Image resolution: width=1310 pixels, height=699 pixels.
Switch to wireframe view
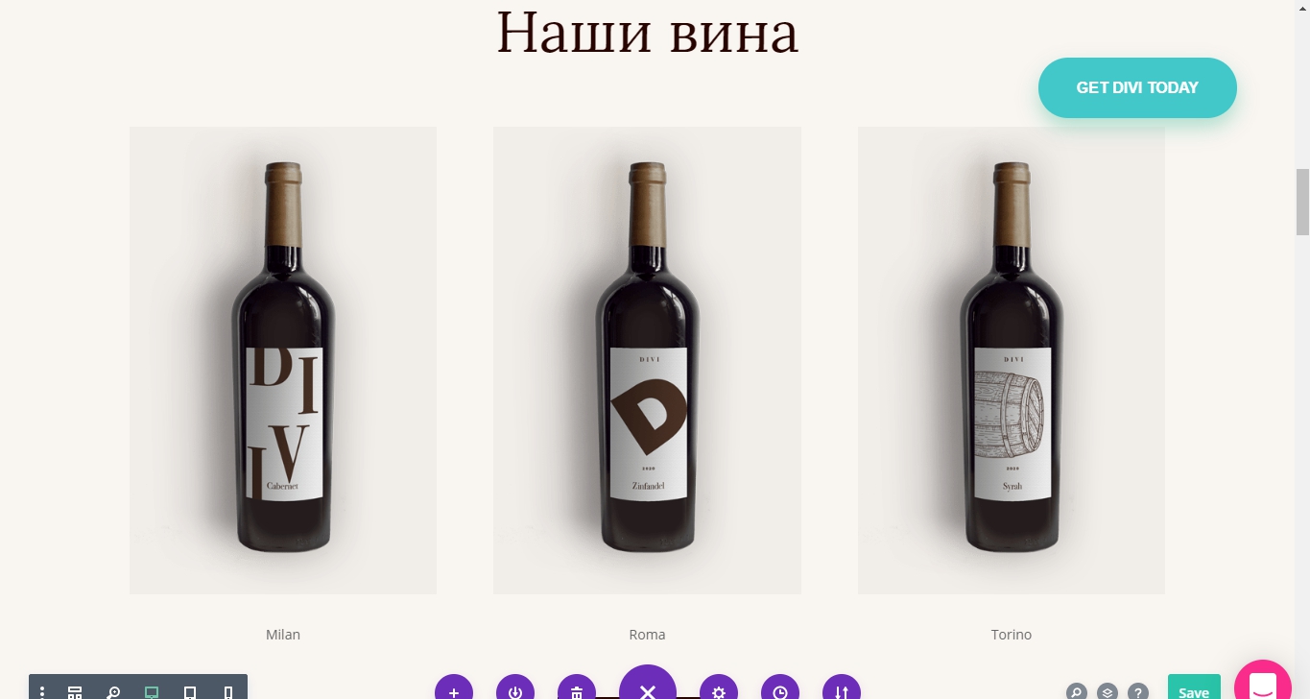75,691
